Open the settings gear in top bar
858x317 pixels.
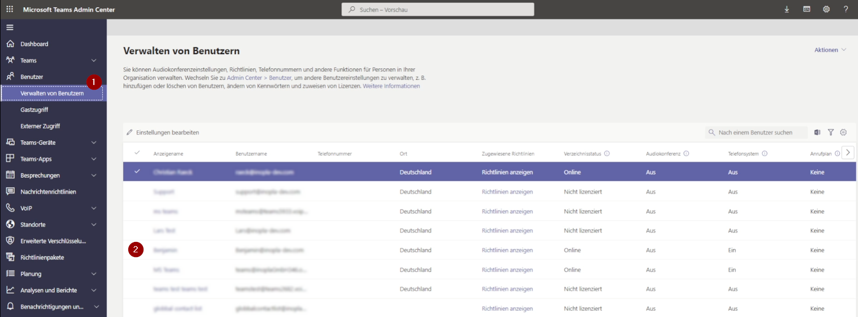click(826, 9)
